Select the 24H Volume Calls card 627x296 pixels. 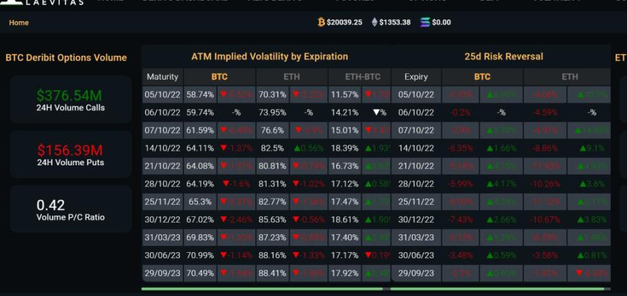[x=70, y=100]
